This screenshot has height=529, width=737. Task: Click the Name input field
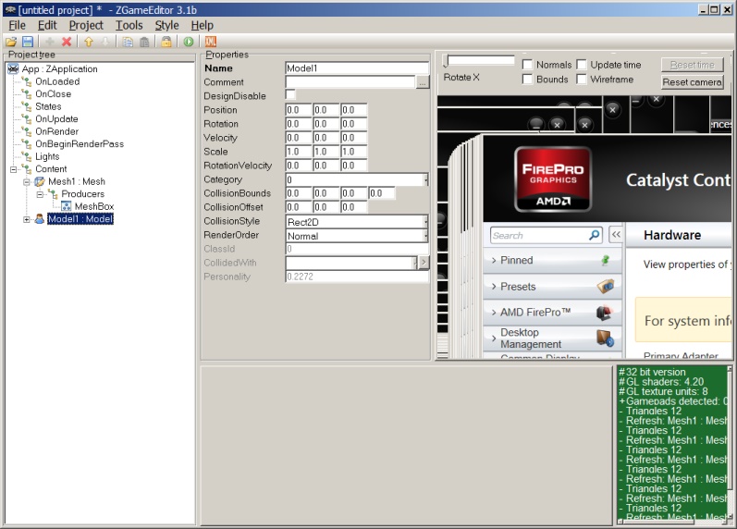pos(357,68)
